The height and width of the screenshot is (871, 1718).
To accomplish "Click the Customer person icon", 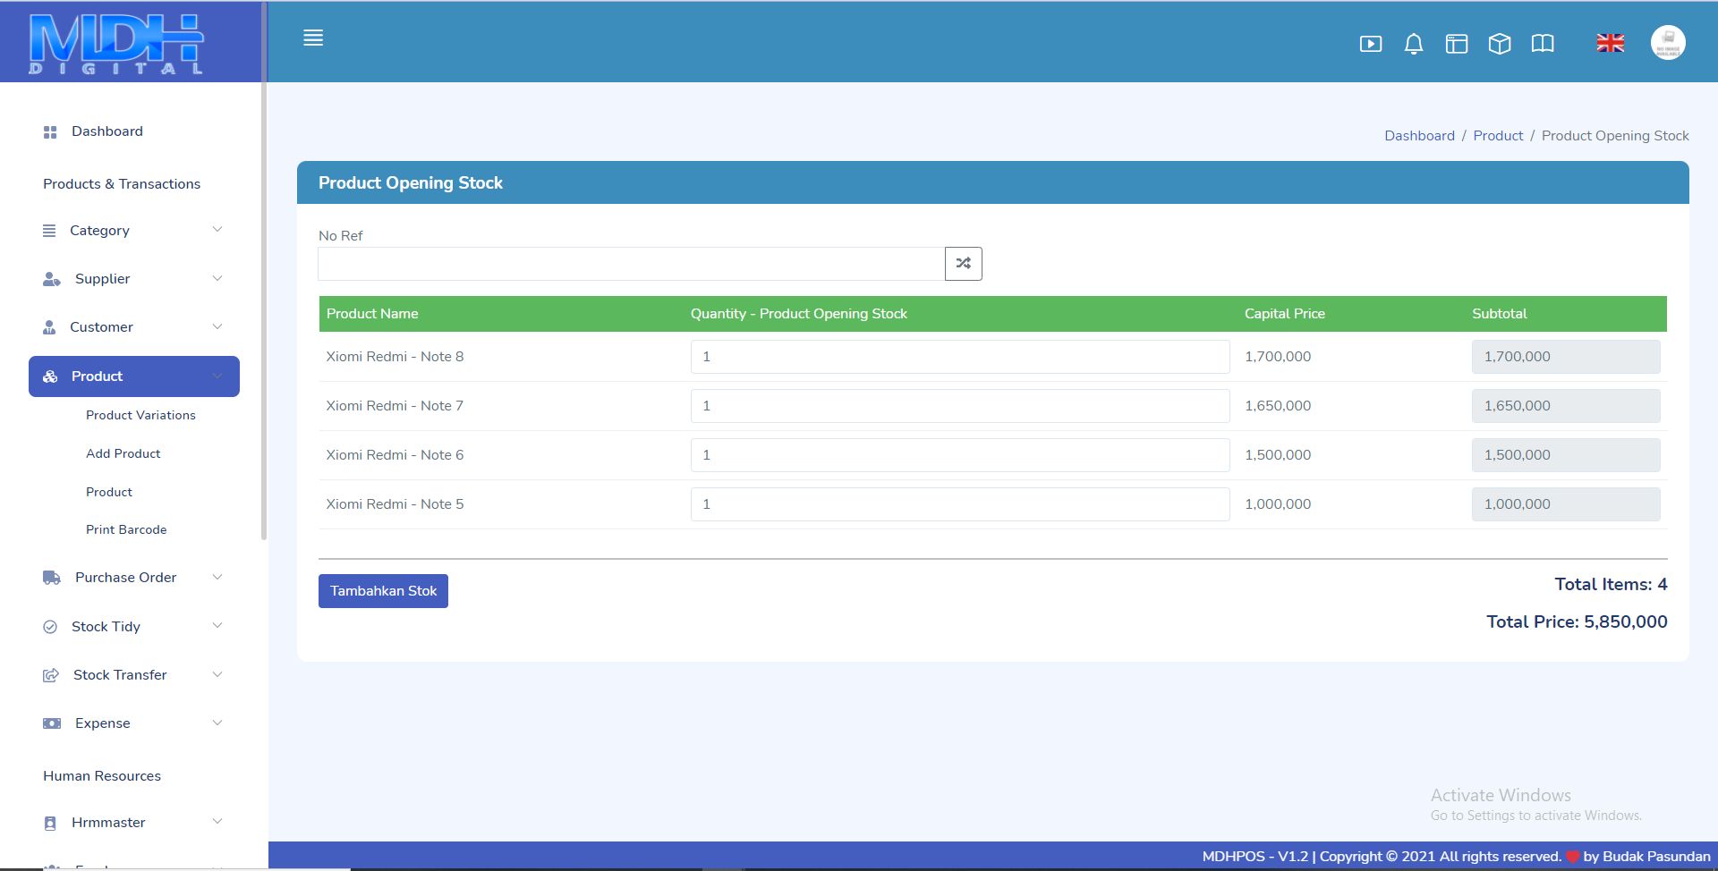I will point(49,327).
